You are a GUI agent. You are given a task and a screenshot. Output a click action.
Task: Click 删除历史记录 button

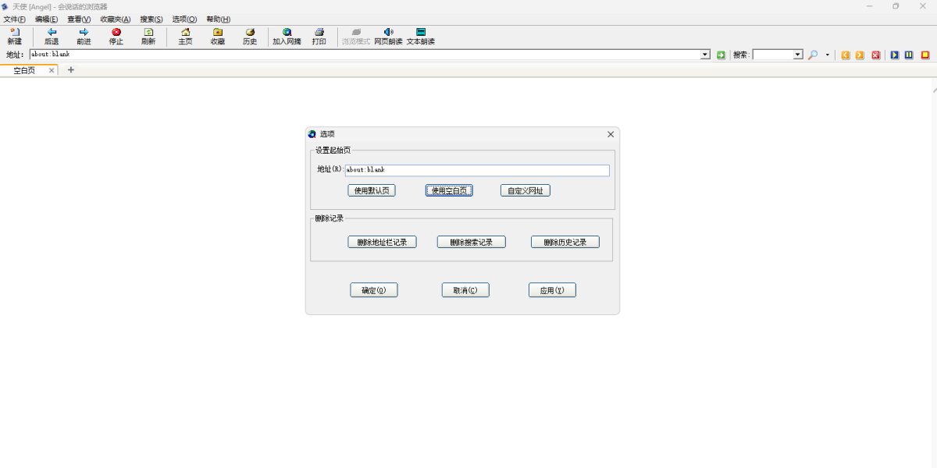565,242
